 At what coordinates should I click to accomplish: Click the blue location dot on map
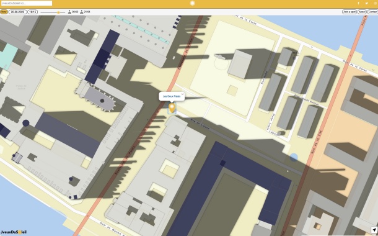[x=294, y=158]
